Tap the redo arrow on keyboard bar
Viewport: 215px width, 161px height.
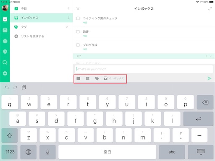[x=15, y=88]
